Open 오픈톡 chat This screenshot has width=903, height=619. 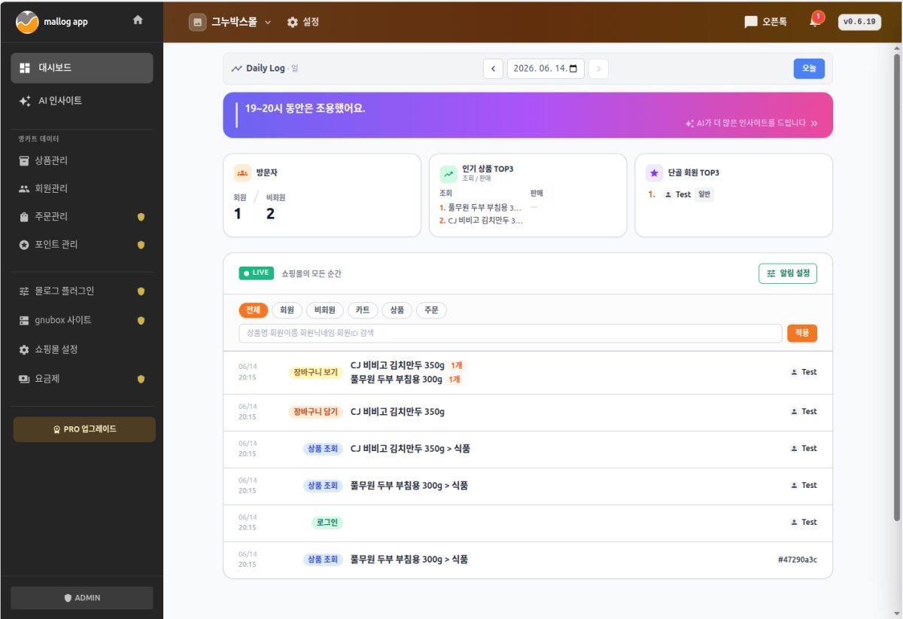766,22
